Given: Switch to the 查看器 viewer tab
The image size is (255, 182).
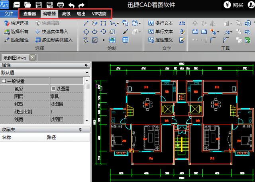Looking at the screenshot, I should coord(30,14).
